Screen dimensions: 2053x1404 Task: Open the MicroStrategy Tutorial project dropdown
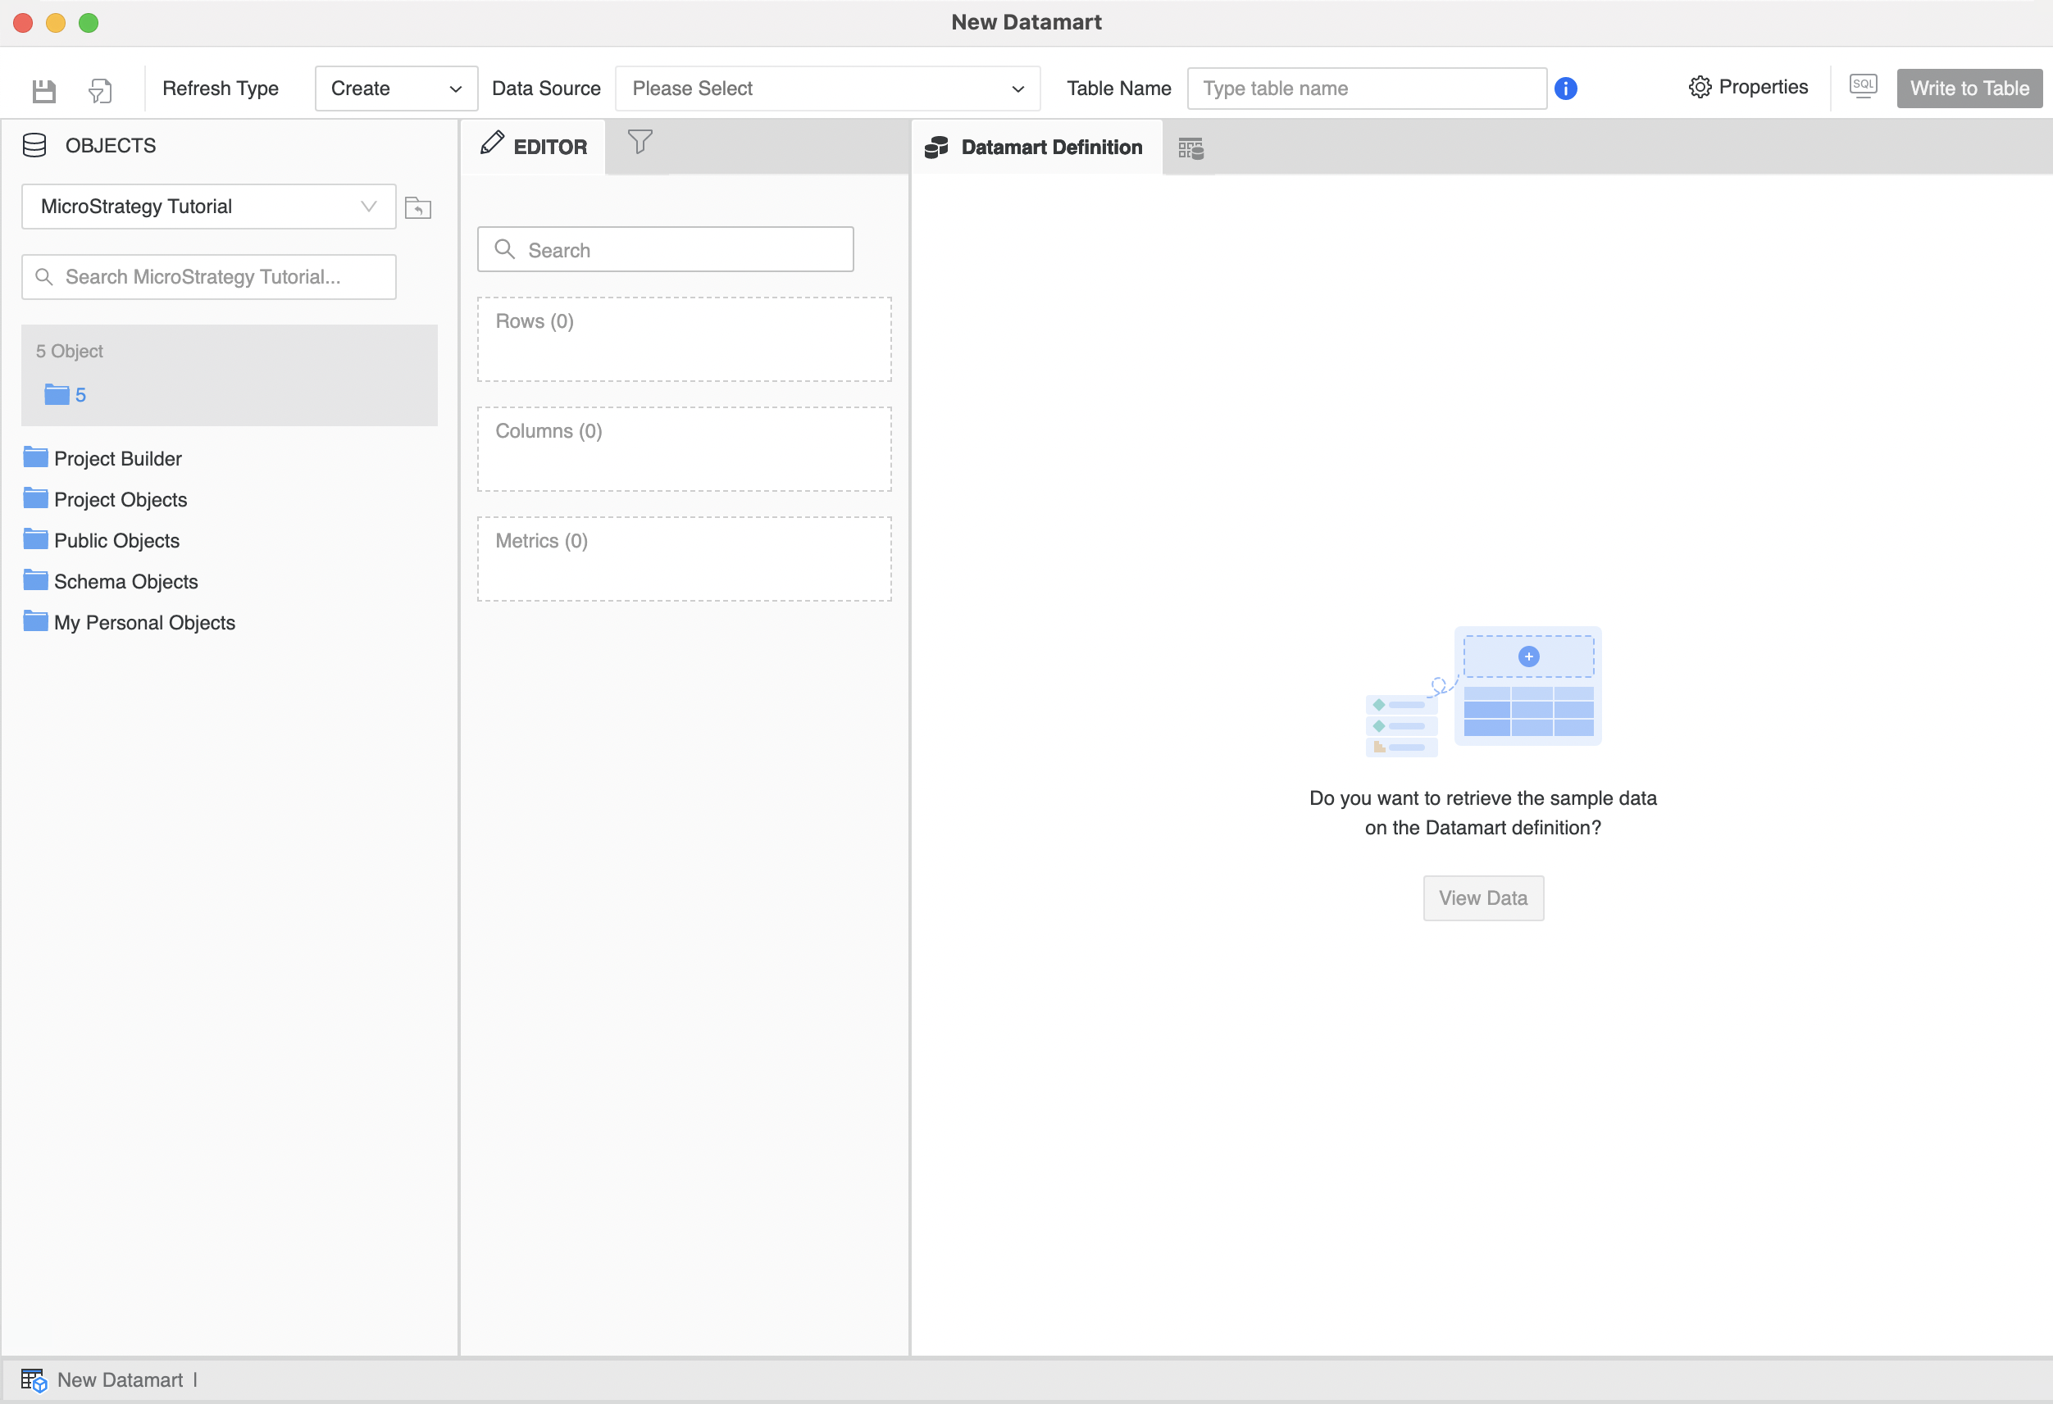pyautogui.click(x=208, y=207)
